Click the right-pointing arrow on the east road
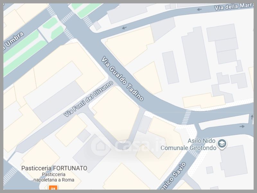Image resolution: width=257 pixels, height=193 pixels. 242,126
